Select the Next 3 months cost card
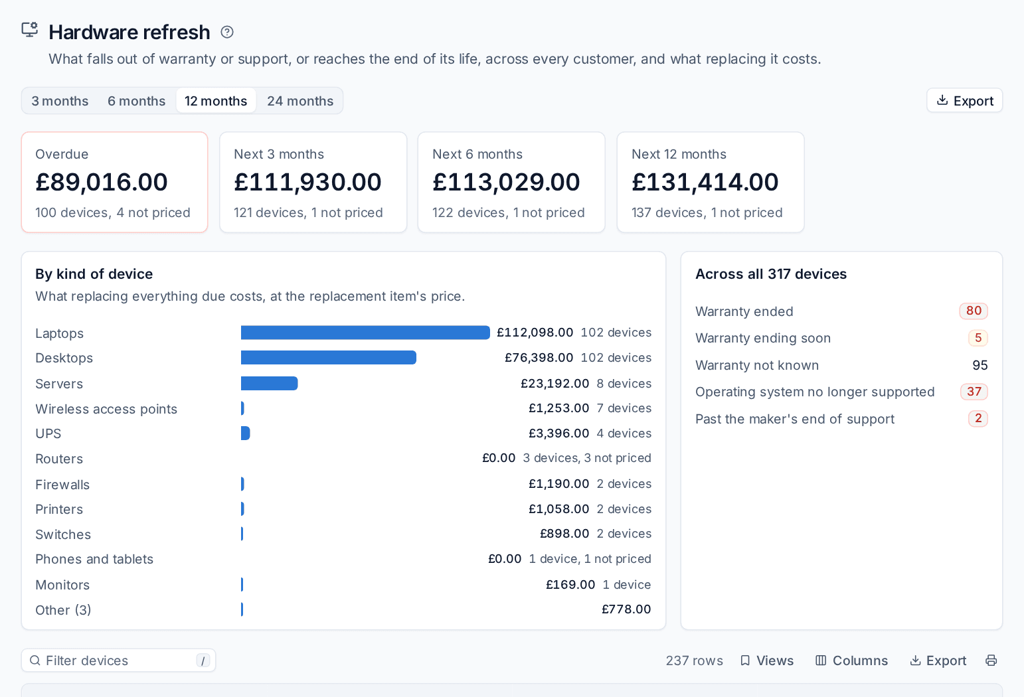Image resolution: width=1024 pixels, height=697 pixels. click(313, 183)
